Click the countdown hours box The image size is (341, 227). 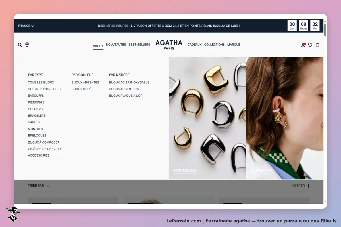point(303,26)
